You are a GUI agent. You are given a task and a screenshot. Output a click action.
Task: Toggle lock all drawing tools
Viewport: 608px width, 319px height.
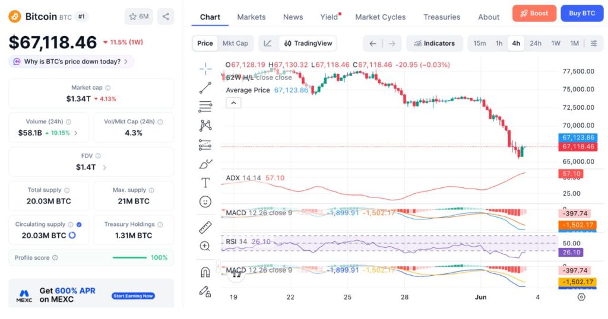tap(205, 291)
